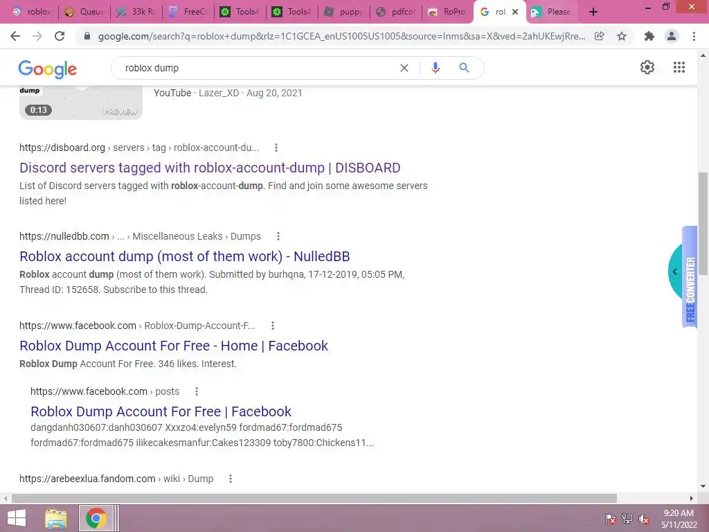The image size is (709, 532).
Task: Switch to the 'Queue' tab
Action: 84,12
